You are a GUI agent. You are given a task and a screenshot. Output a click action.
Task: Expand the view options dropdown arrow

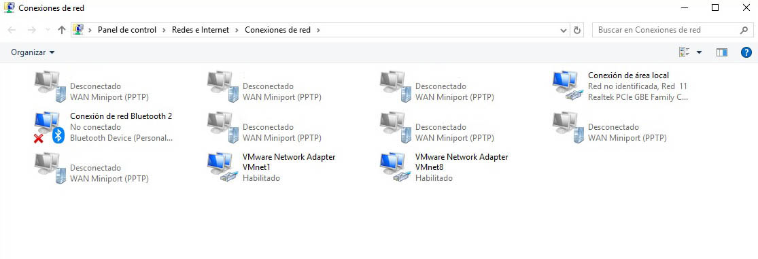pos(699,52)
